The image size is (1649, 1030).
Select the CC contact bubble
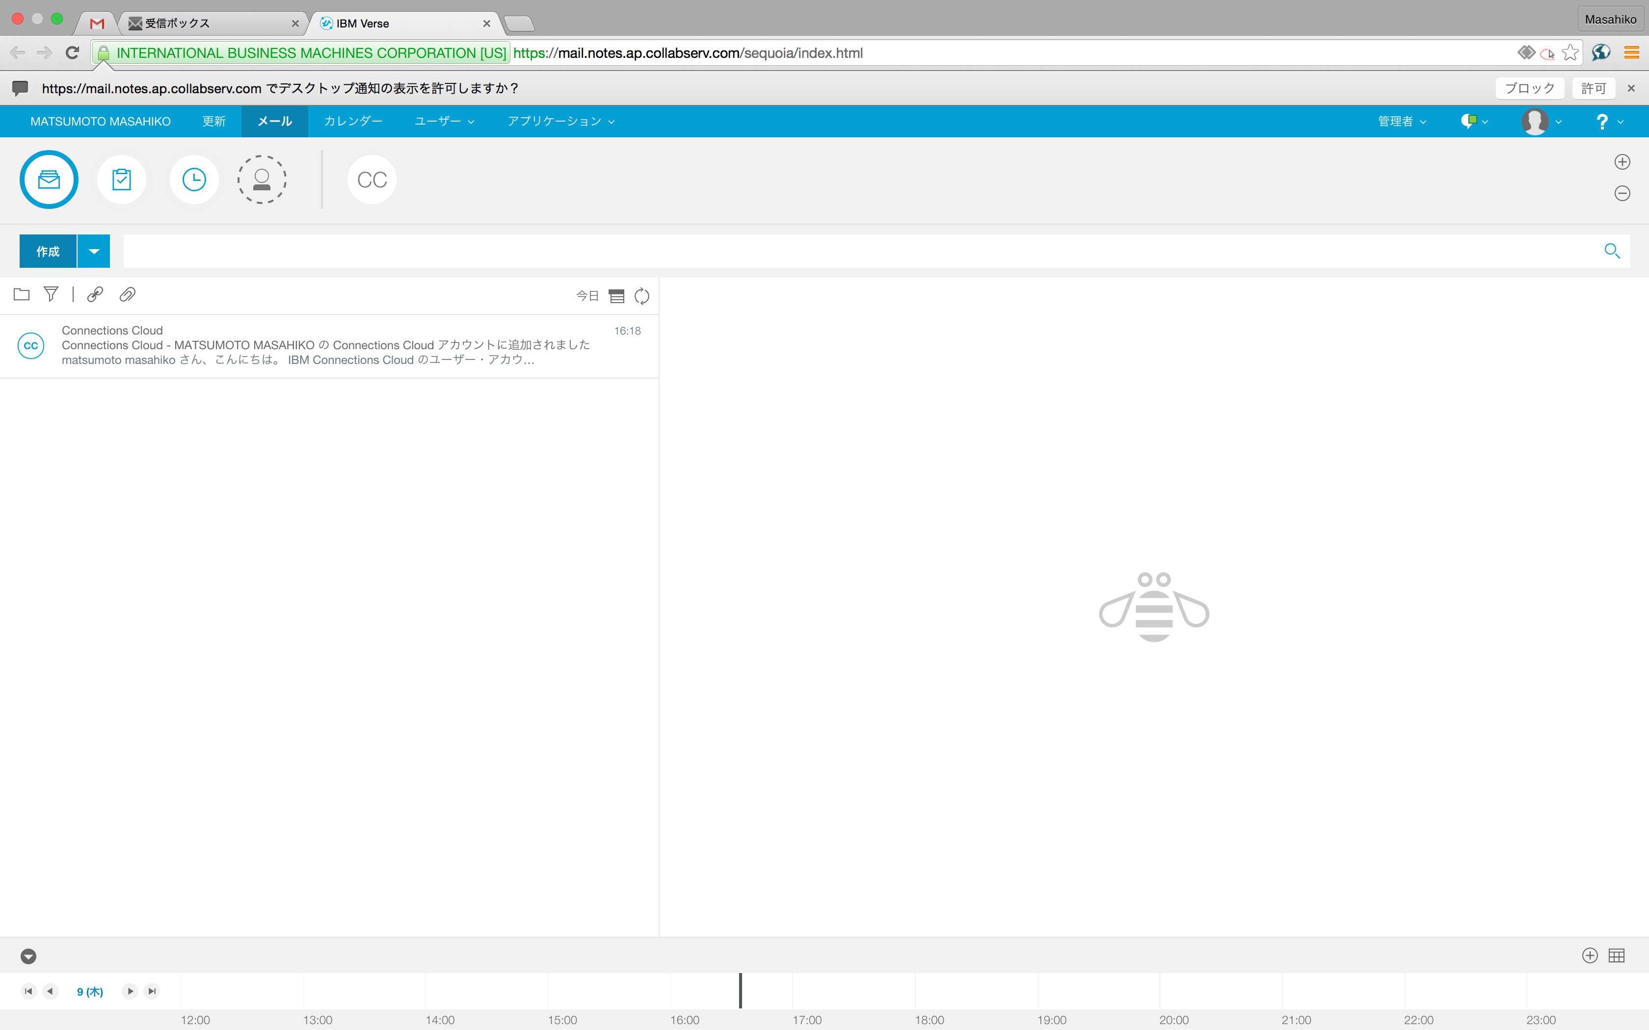pyautogui.click(x=372, y=180)
